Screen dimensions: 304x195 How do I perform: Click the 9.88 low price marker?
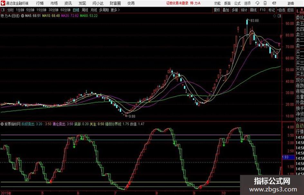point(132,116)
